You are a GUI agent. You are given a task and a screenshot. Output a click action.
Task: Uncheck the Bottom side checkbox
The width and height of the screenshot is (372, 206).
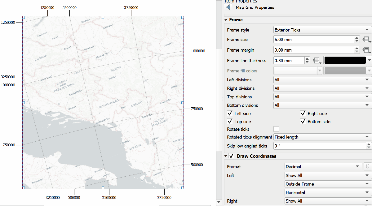303,122
